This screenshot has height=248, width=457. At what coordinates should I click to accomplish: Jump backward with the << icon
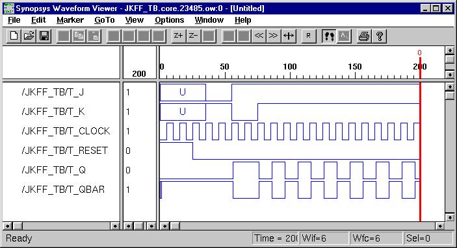[x=259, y=36]
